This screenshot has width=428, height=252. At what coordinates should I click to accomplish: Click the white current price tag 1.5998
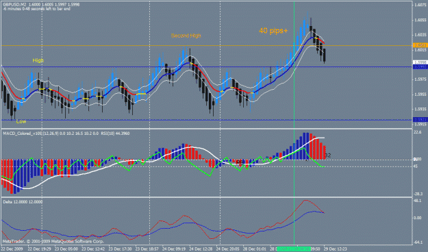tap(420, 62)
